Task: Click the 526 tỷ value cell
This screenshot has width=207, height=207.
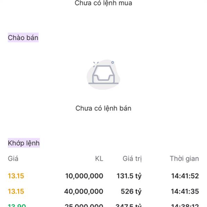Action: point(131,191)
